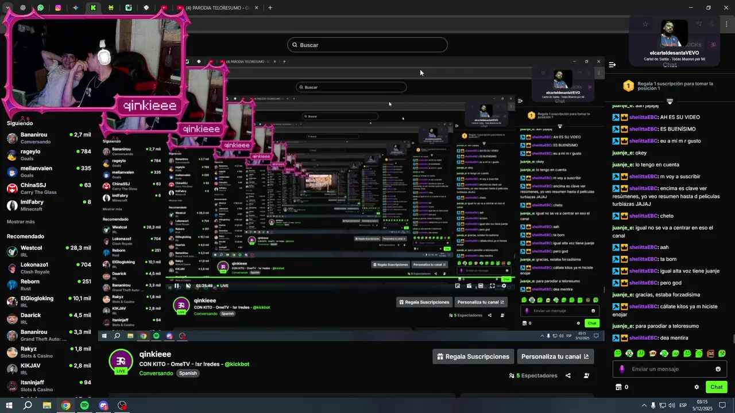
Task: Expand the followed list with Mostrar más
Action: coord(21,221)
